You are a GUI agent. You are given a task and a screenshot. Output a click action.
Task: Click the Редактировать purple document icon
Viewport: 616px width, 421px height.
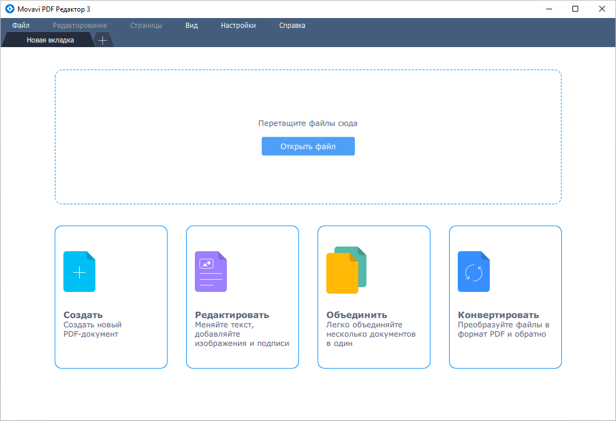point(210,271)
